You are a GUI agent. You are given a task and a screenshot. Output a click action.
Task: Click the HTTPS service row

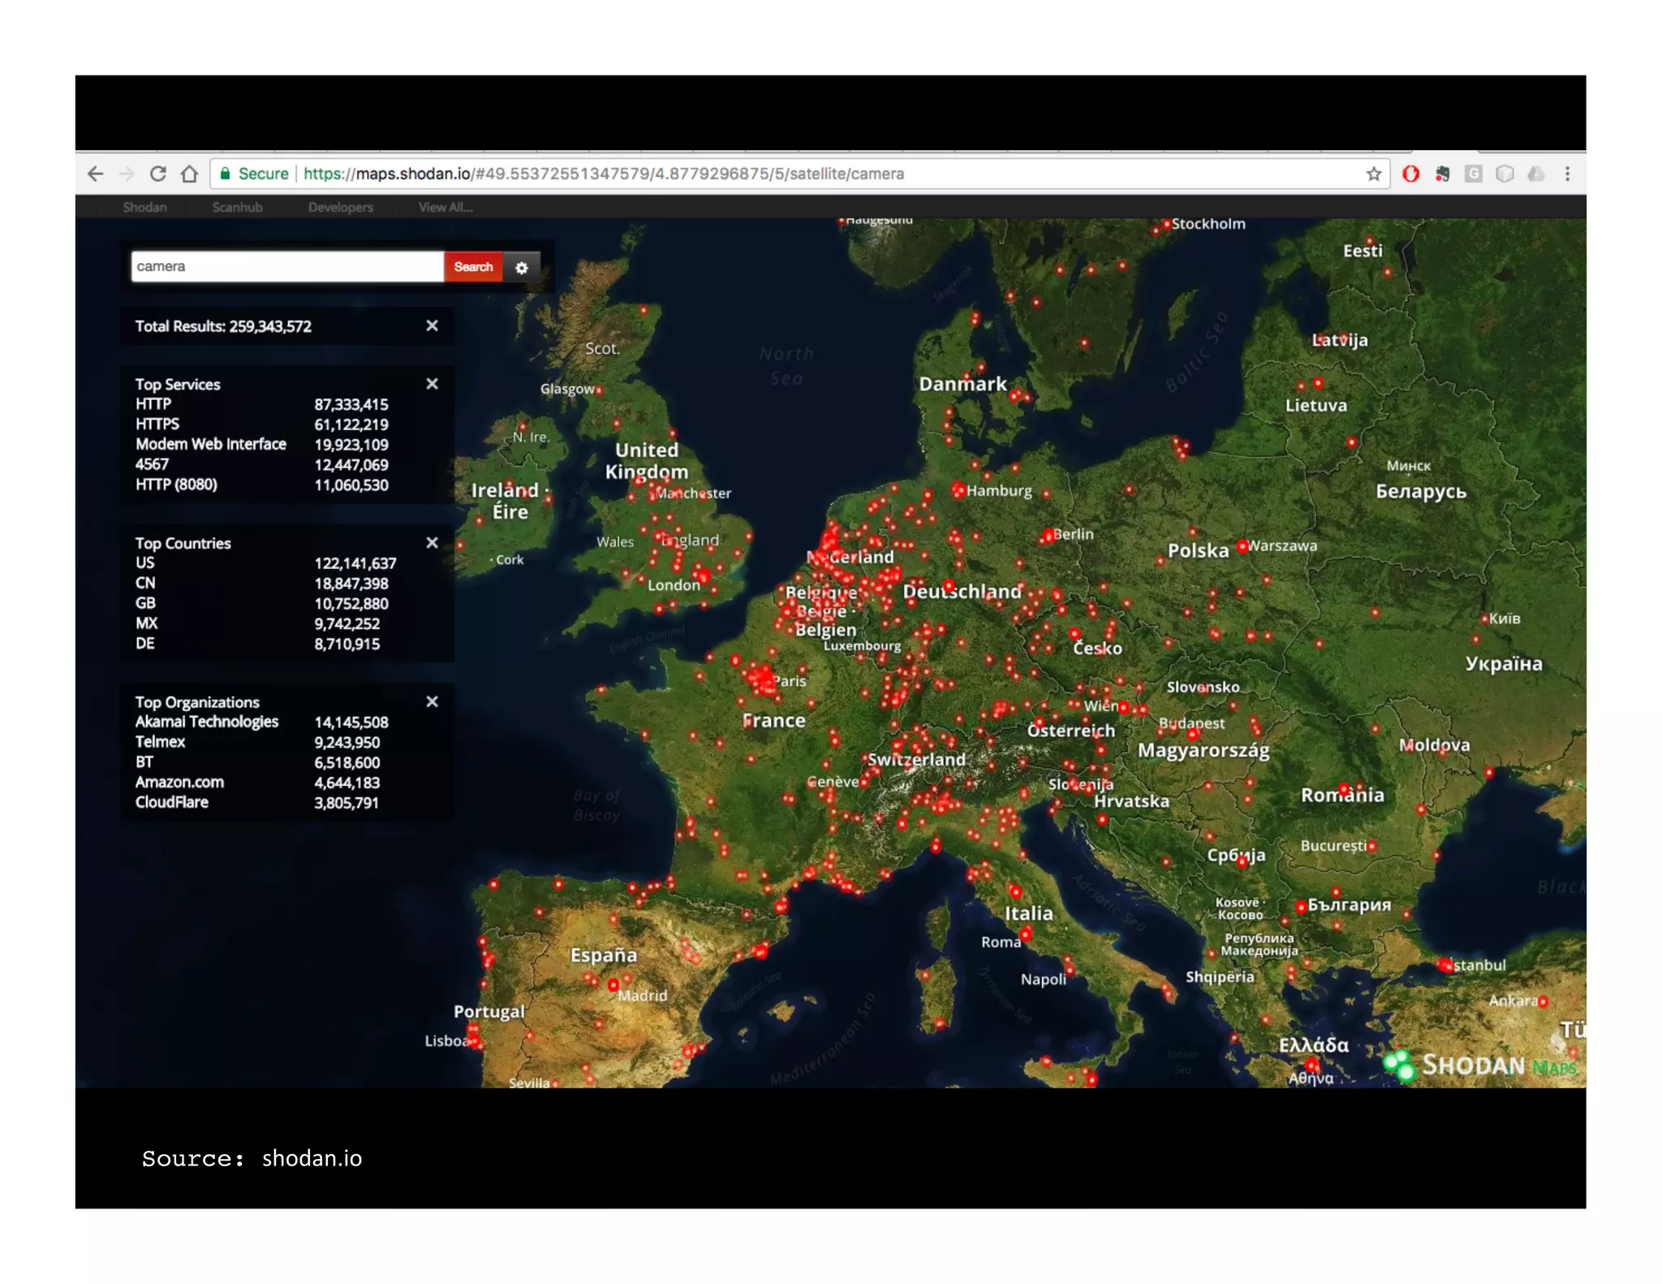coord(261,424)
